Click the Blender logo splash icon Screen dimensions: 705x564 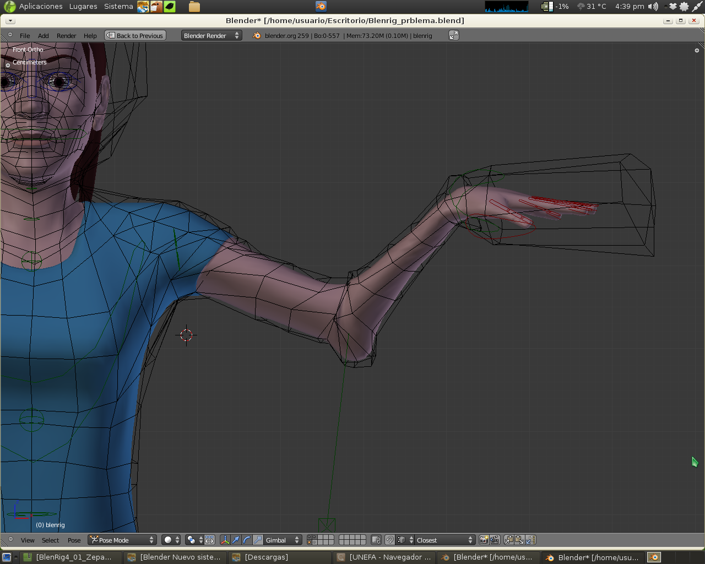coord(257,35)
